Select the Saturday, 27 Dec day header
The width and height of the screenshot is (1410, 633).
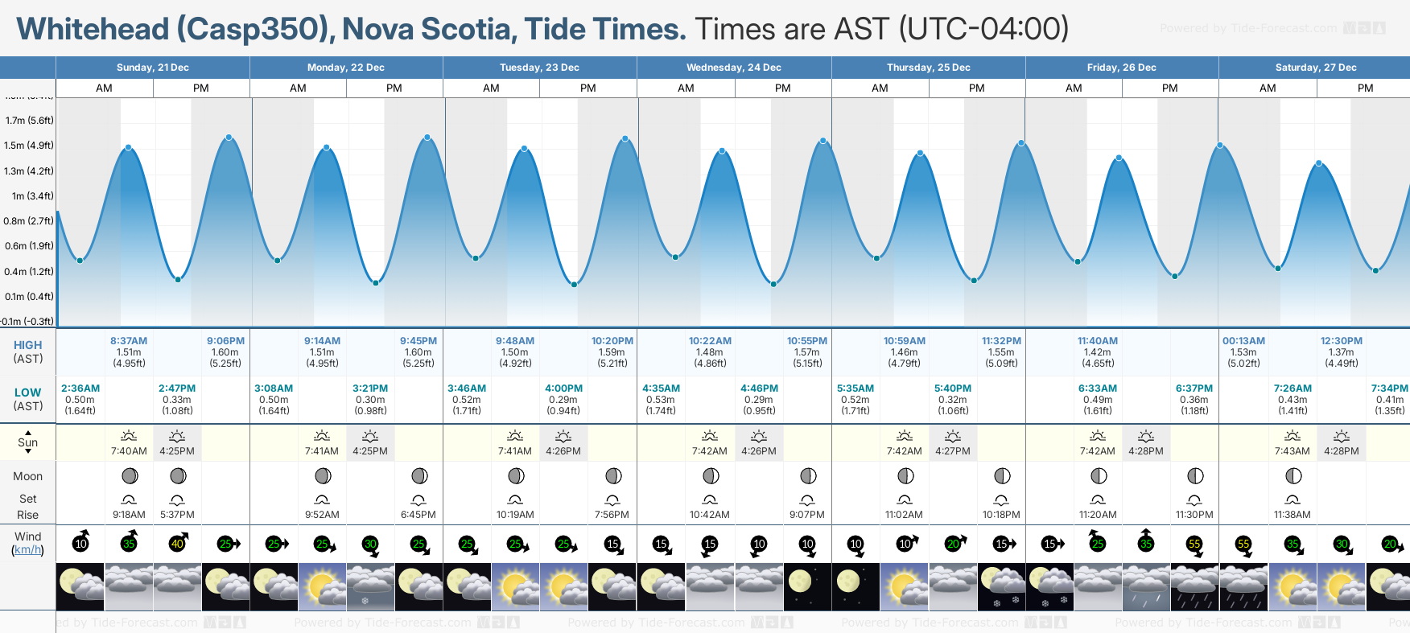[1315, 68]
